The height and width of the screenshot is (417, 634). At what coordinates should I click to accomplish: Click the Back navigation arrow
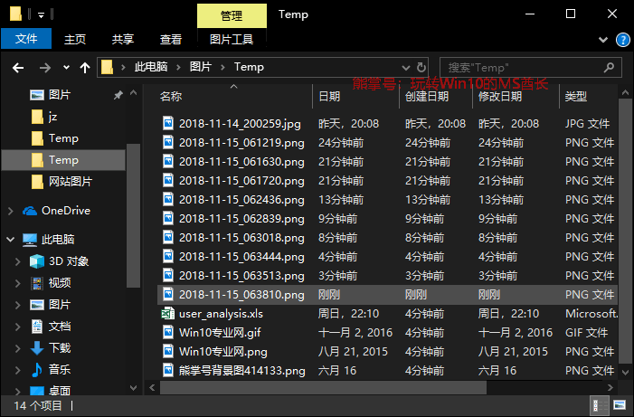18,68
